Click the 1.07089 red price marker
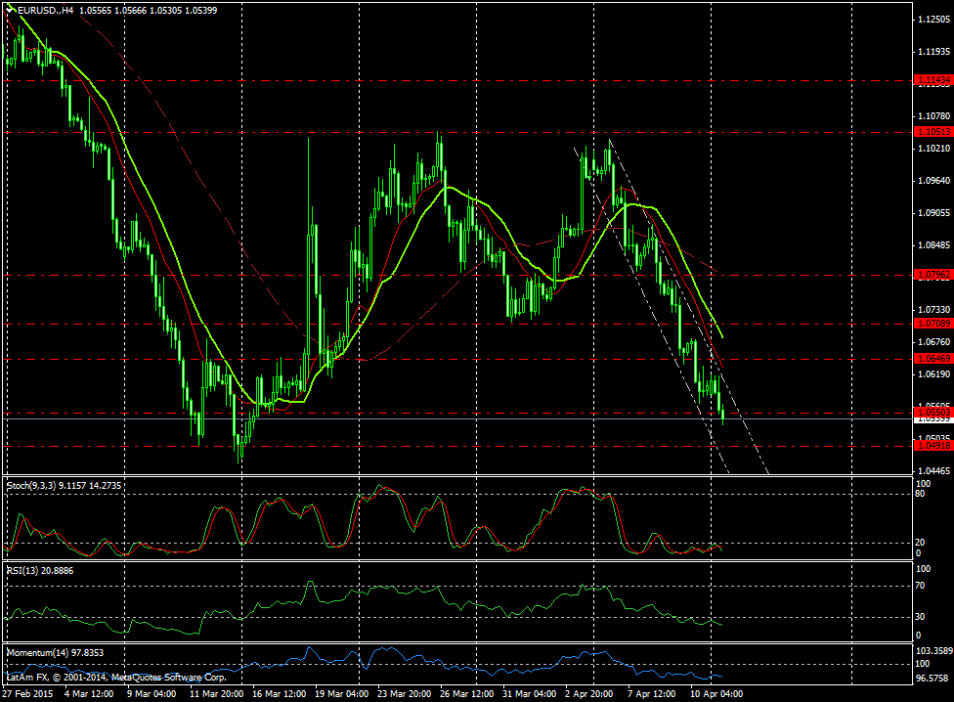954x702 pixels. click(931, 322)
